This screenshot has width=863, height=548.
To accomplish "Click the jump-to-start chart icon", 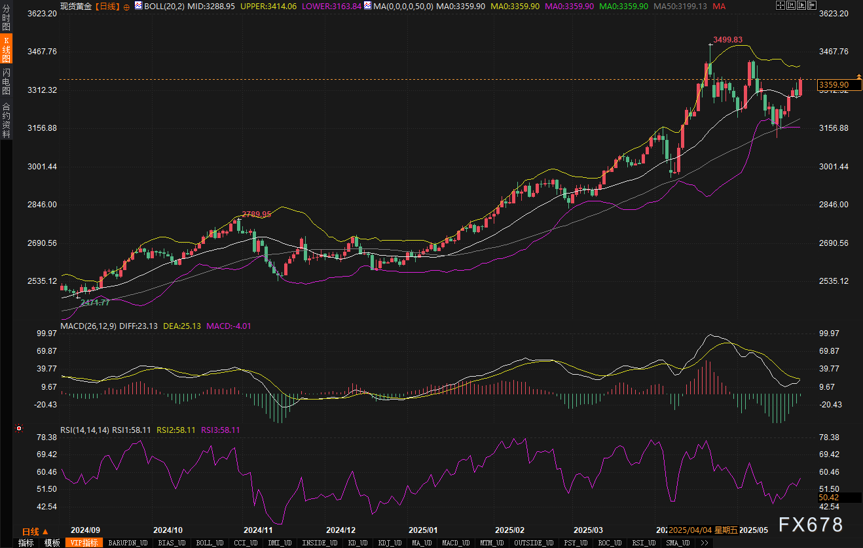I will (791, 5).
